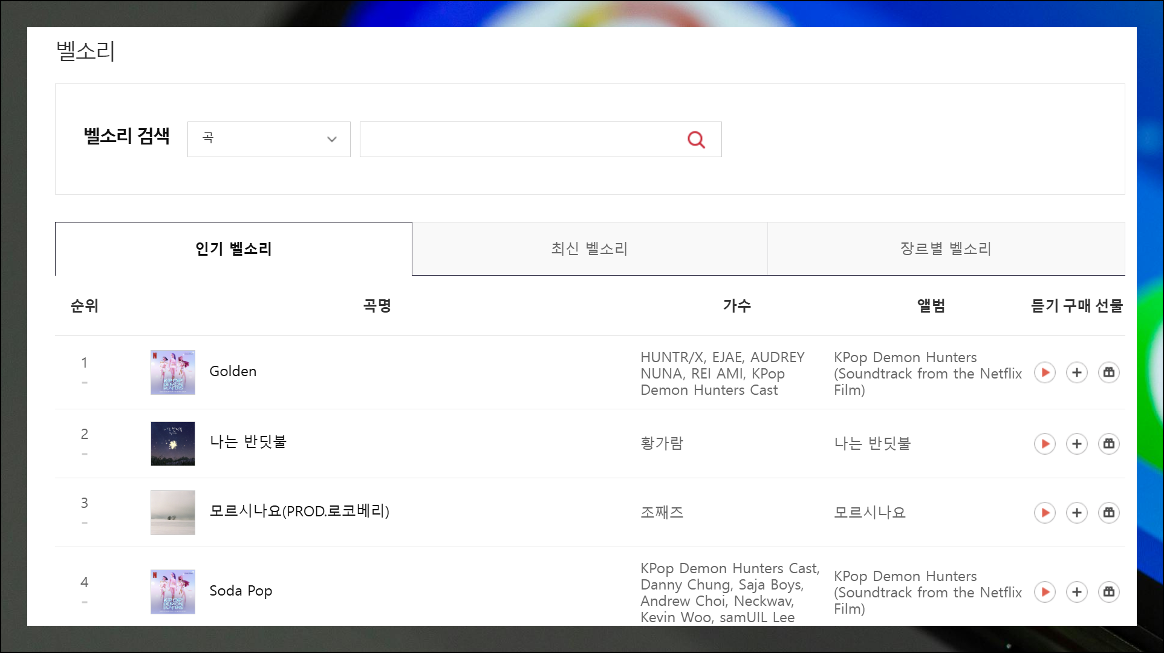1164x653 pixels.
Task: Gift the Golden ringtone
Action: tap(1108, 372)
